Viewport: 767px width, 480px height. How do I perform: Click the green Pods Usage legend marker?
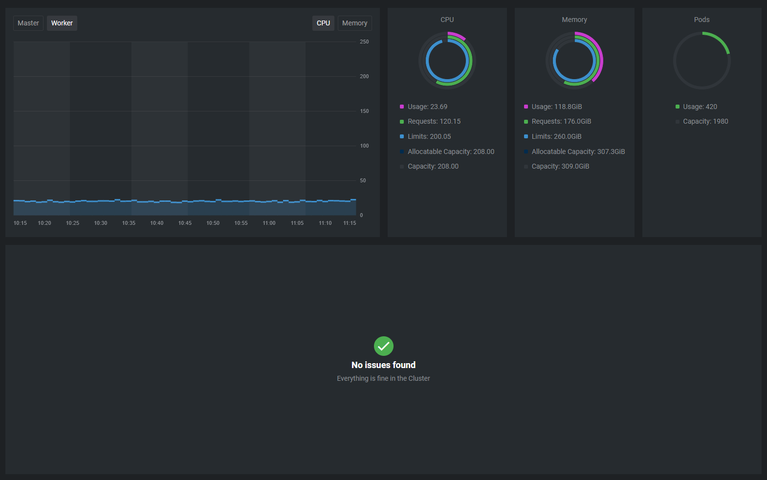[678, 107]
